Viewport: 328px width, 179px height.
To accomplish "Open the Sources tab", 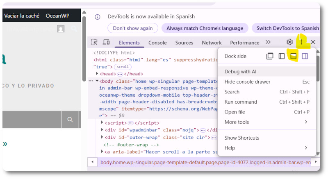I will (184, 43).
